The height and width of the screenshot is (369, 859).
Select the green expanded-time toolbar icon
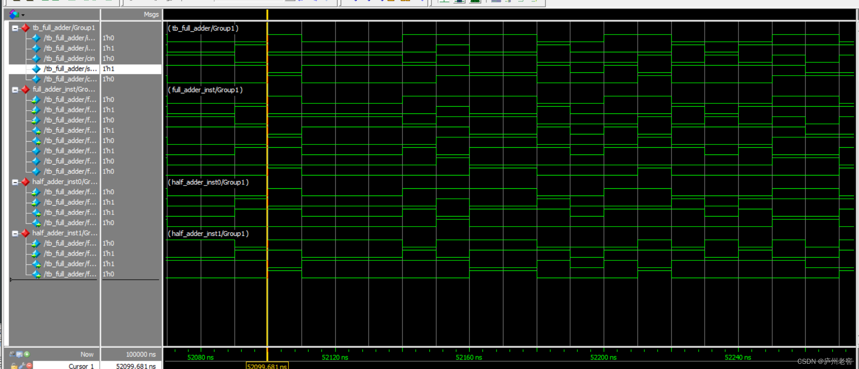(475, 2)
